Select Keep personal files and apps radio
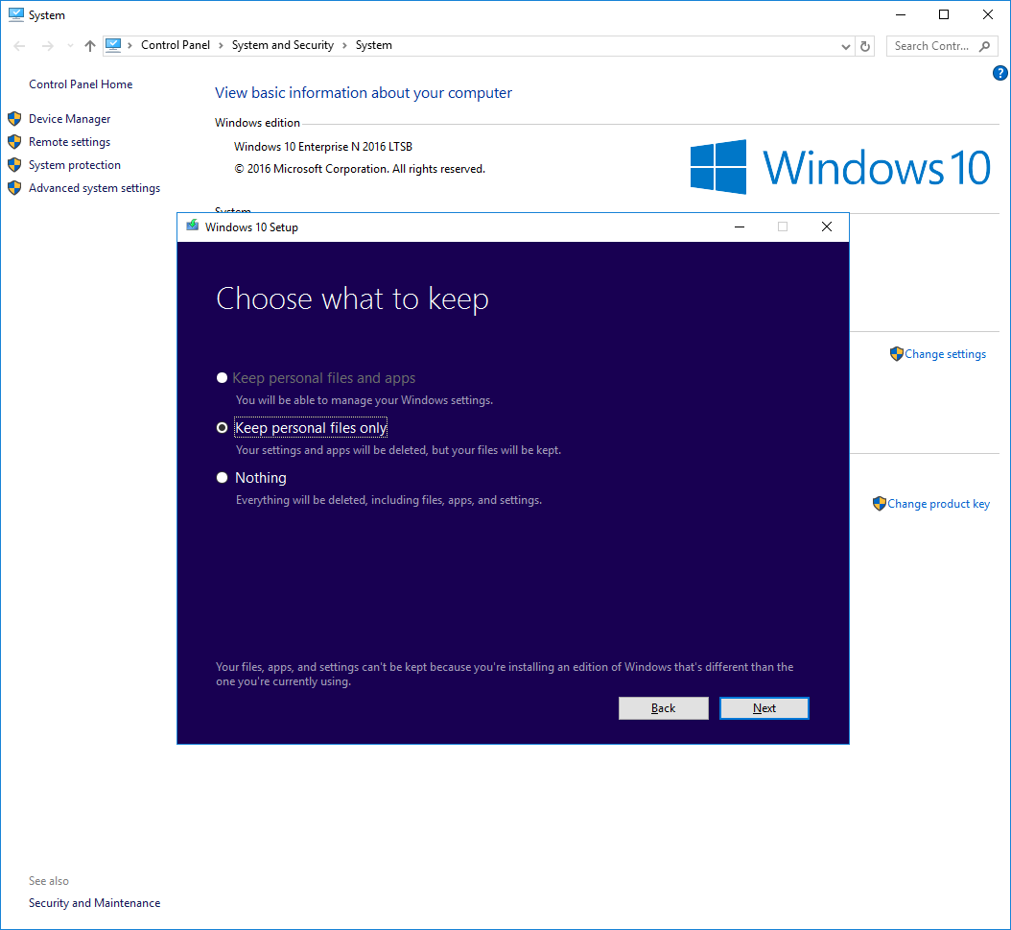The height and width of the screenshot is (930, 1011). (222, 378)
